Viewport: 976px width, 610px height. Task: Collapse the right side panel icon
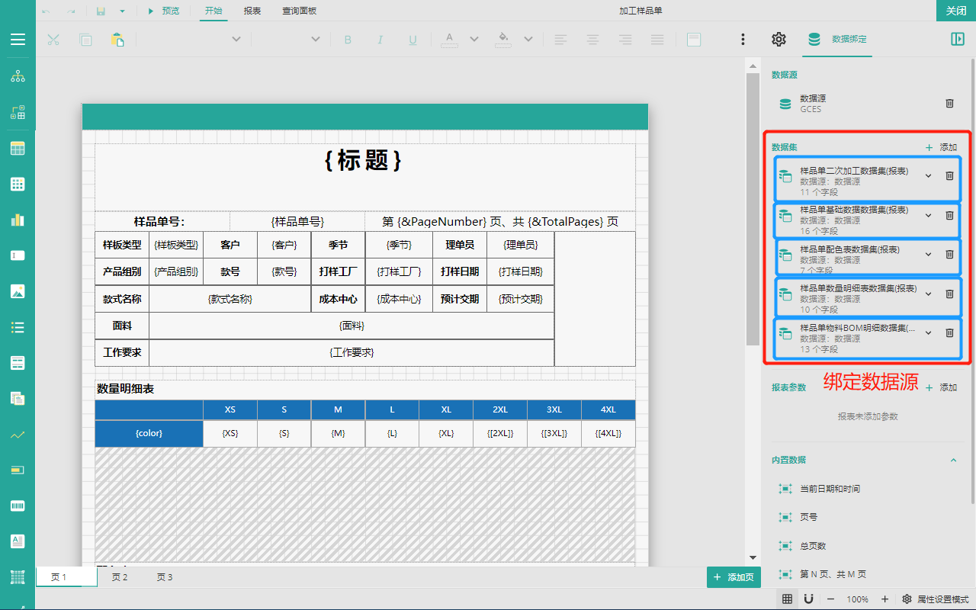958,40
